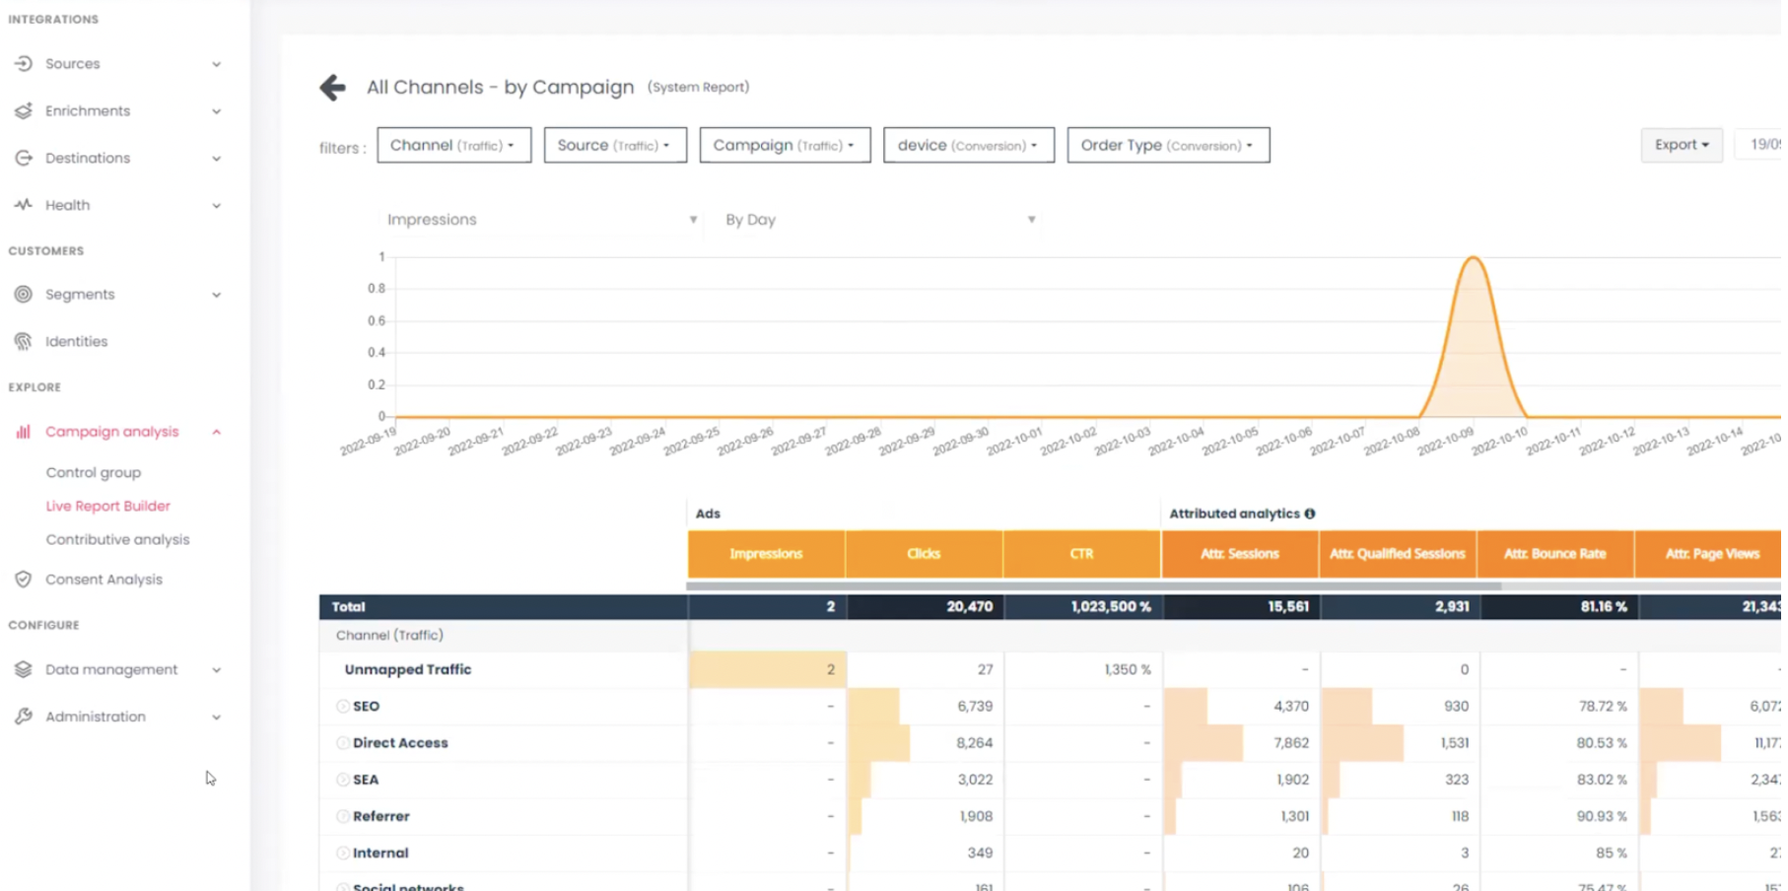Open the Campaign analysis menu label

pyautogui.click(x=112, y=432)
